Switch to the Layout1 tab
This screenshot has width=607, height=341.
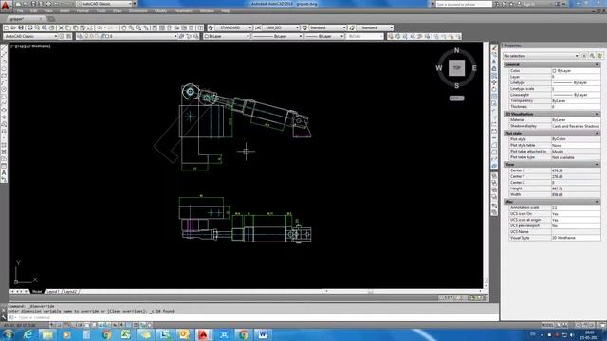point(53,291)
